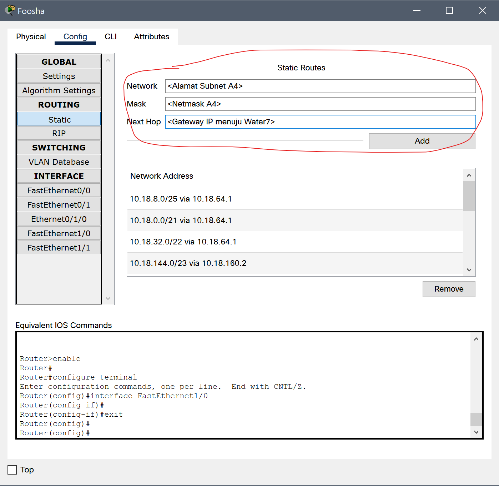Screen dimensions: 499x486
Task: Click IOS commands scrollbar thumb
Action: pyautogui.click(x=476, y=420)
